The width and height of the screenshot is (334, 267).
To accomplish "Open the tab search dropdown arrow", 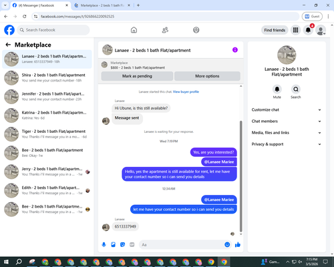I will tap(5, 5).
